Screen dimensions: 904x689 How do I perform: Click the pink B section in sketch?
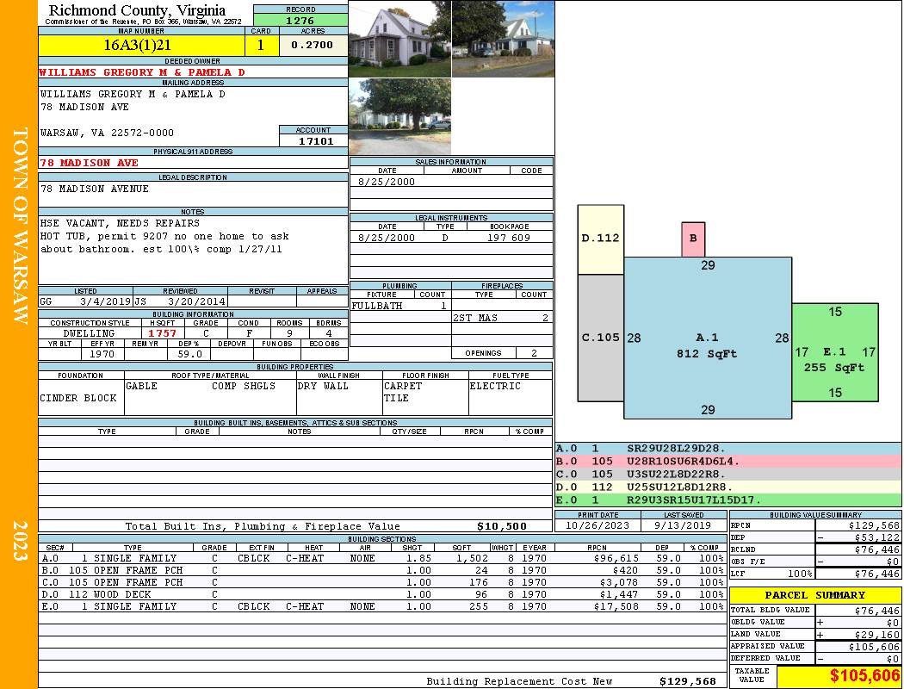(693, 239)
